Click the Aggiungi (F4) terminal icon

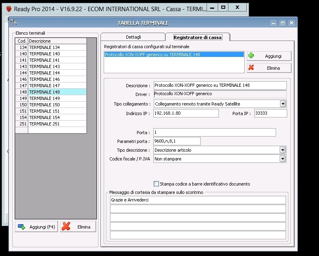tap(21, 227)
